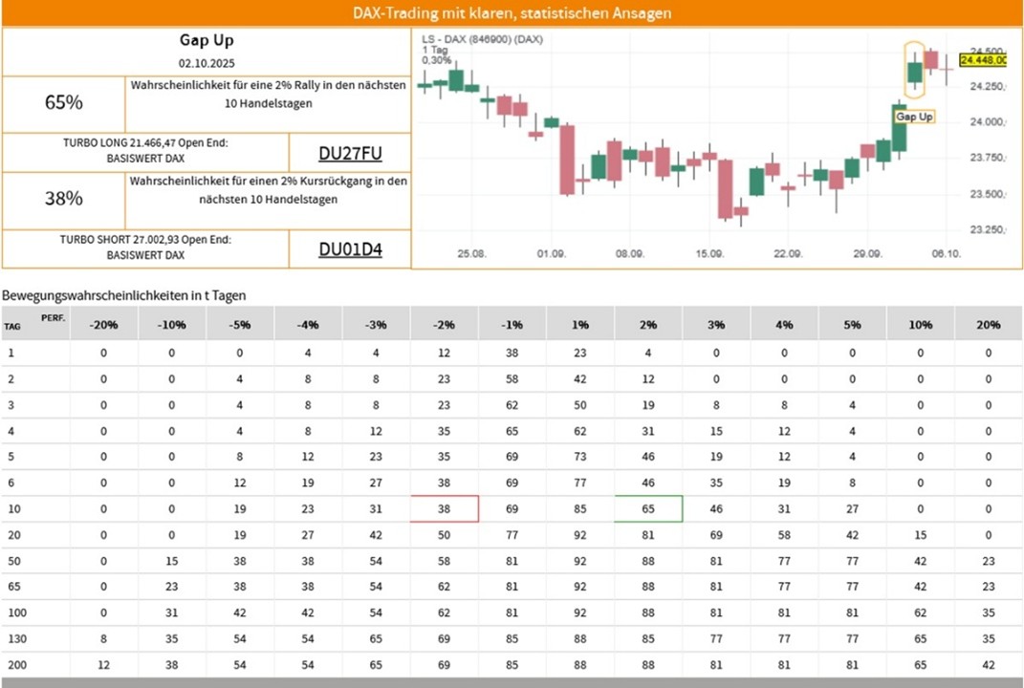Click the Gap Up annotation label in chart

tap(913, 117)
